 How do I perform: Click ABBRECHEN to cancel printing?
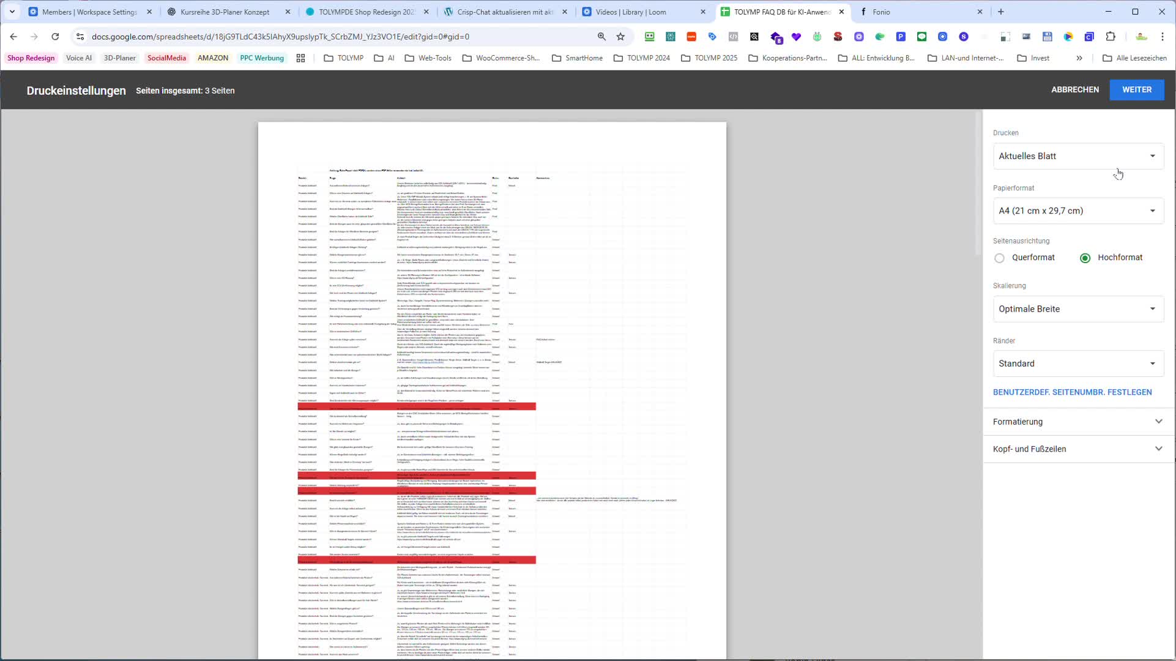pos(1074,90)
